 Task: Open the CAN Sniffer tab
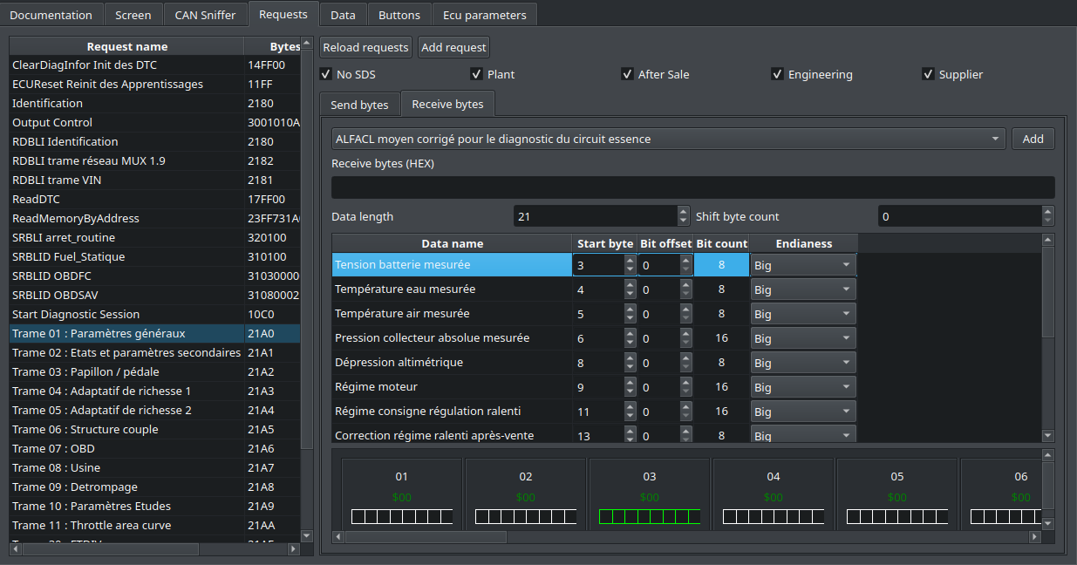205,14
